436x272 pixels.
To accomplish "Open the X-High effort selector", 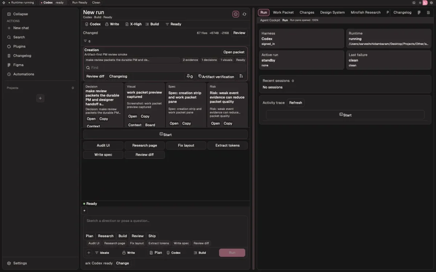I will point(133,24).
